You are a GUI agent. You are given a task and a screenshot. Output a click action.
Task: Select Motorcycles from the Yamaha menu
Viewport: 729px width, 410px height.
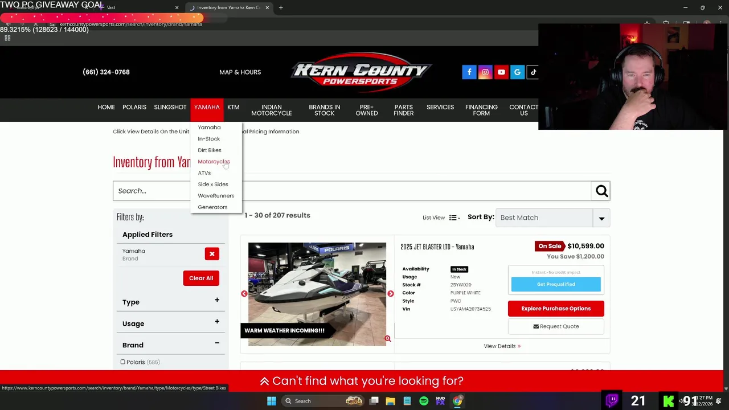click(214, 162)
